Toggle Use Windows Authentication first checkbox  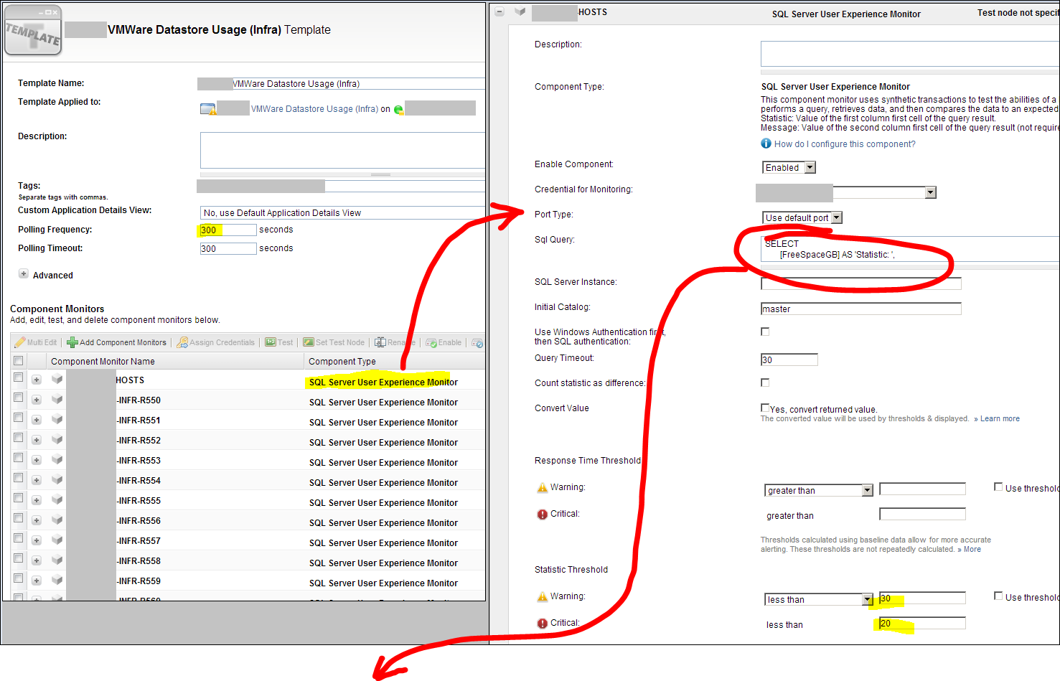click(765, 332)
